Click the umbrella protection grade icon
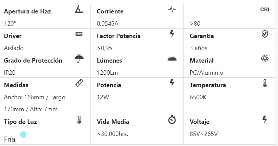278x146 pixels. point(79,59)
